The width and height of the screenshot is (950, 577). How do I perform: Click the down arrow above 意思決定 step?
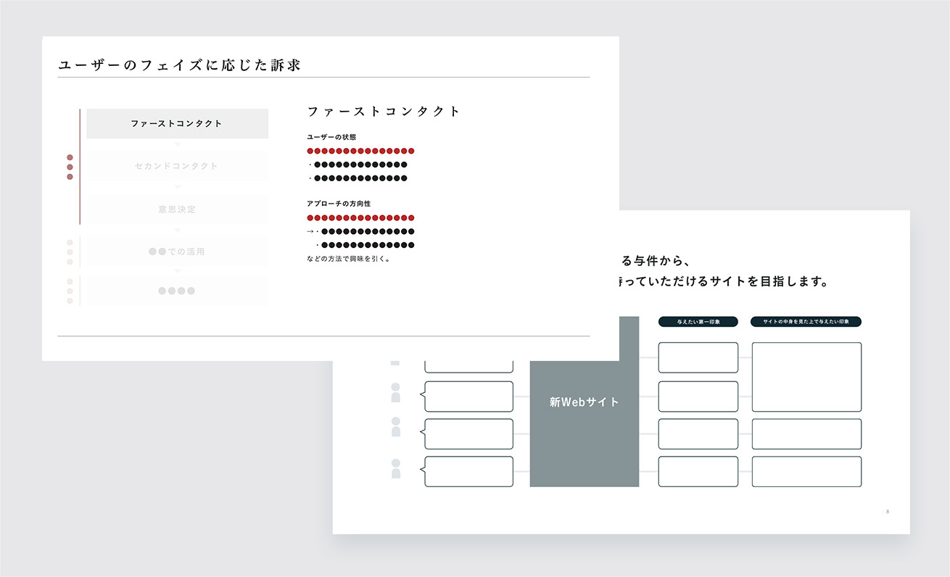pos(177,188)
